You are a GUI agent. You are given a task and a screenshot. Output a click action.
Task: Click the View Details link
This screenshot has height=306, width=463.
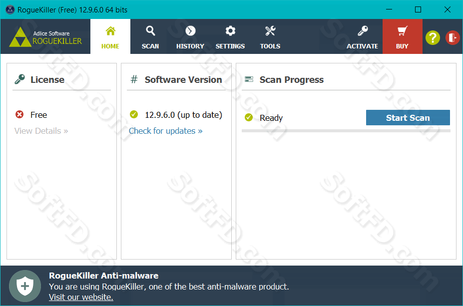pos(41,131)
